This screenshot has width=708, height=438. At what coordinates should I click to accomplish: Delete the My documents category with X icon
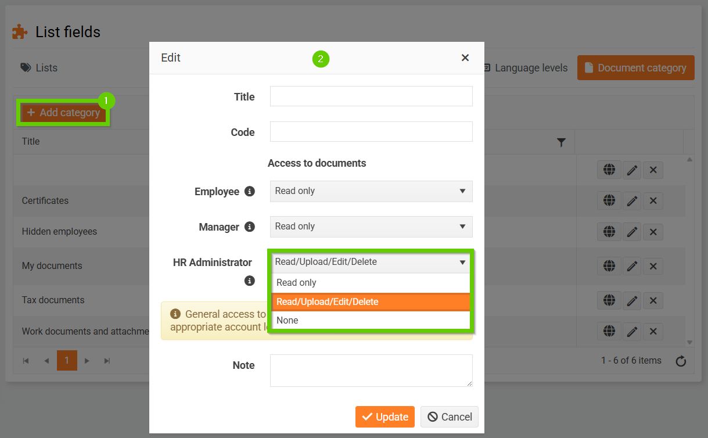tap(653, 266)
